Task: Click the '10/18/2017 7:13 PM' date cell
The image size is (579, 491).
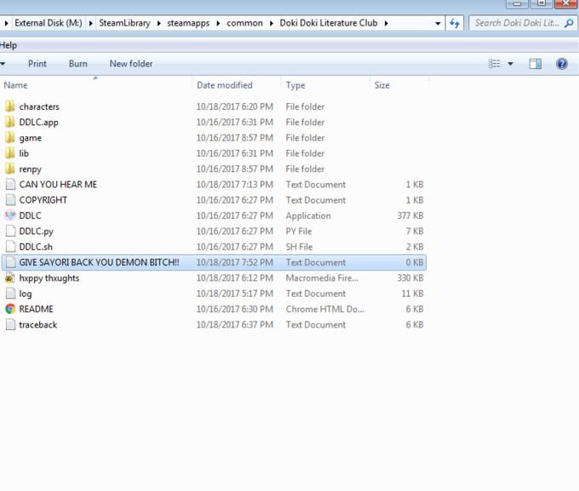Action: (235, 184)
